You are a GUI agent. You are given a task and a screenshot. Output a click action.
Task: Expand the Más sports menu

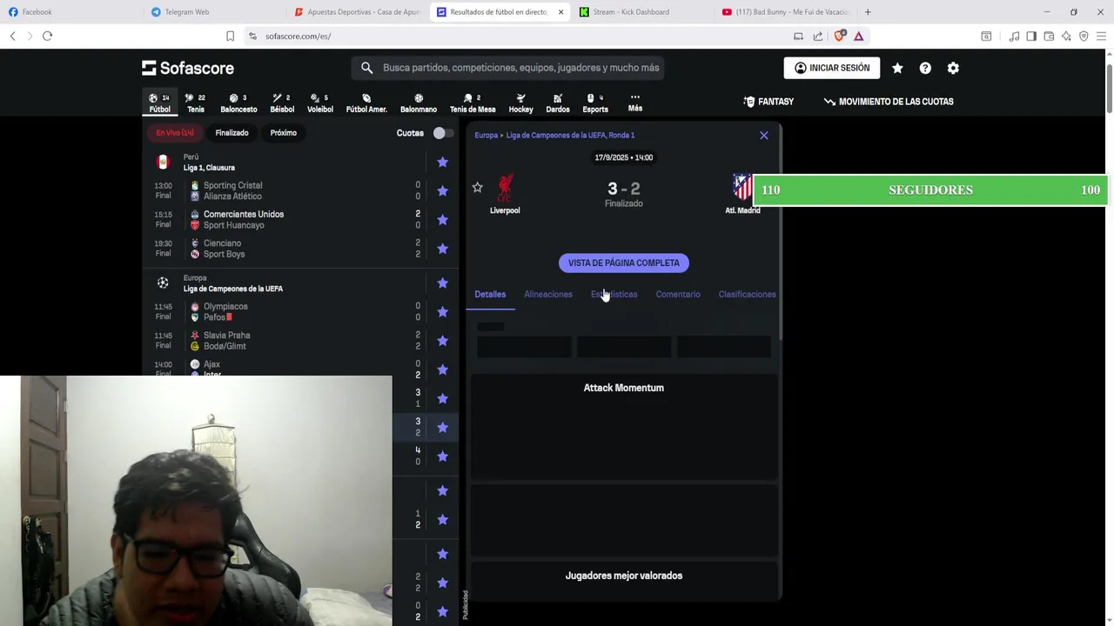tap(635, 103)
